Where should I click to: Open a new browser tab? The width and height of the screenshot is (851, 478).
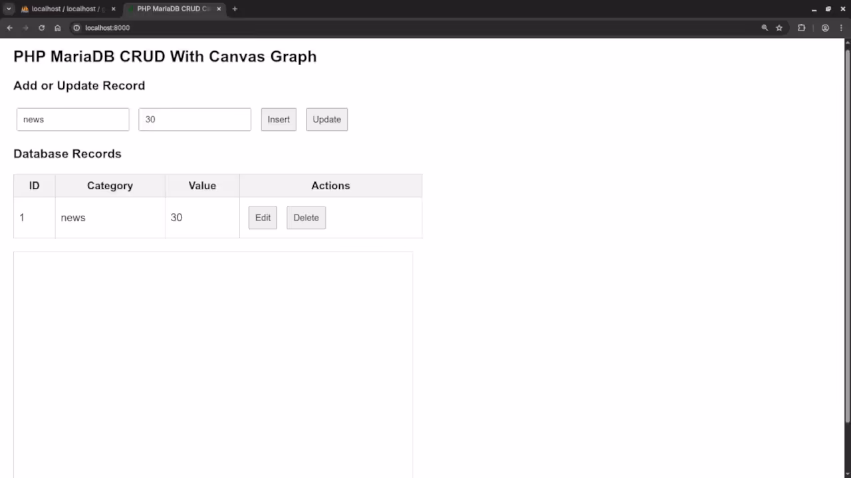pos(235,9)
